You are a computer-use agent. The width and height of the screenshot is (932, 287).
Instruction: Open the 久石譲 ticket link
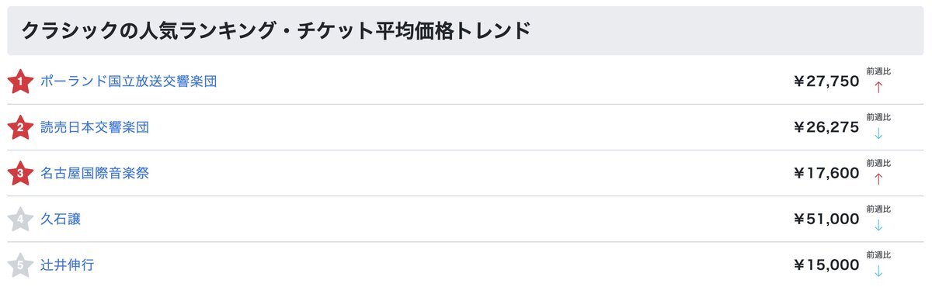coord(61,219)
